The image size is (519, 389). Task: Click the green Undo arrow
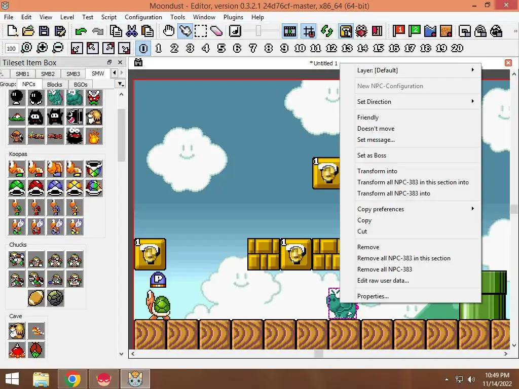81,31
